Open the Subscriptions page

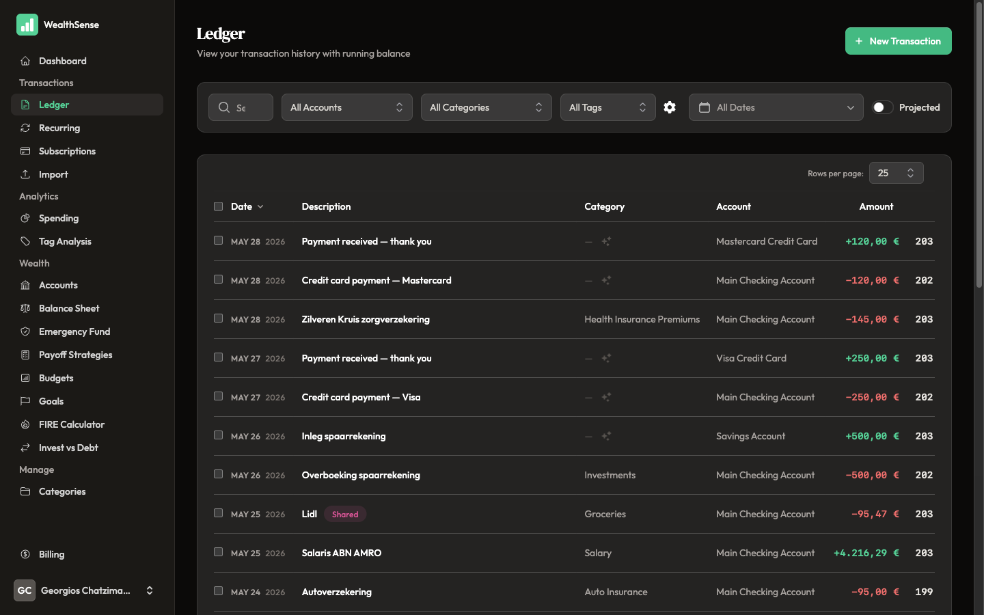click(87, 151)
